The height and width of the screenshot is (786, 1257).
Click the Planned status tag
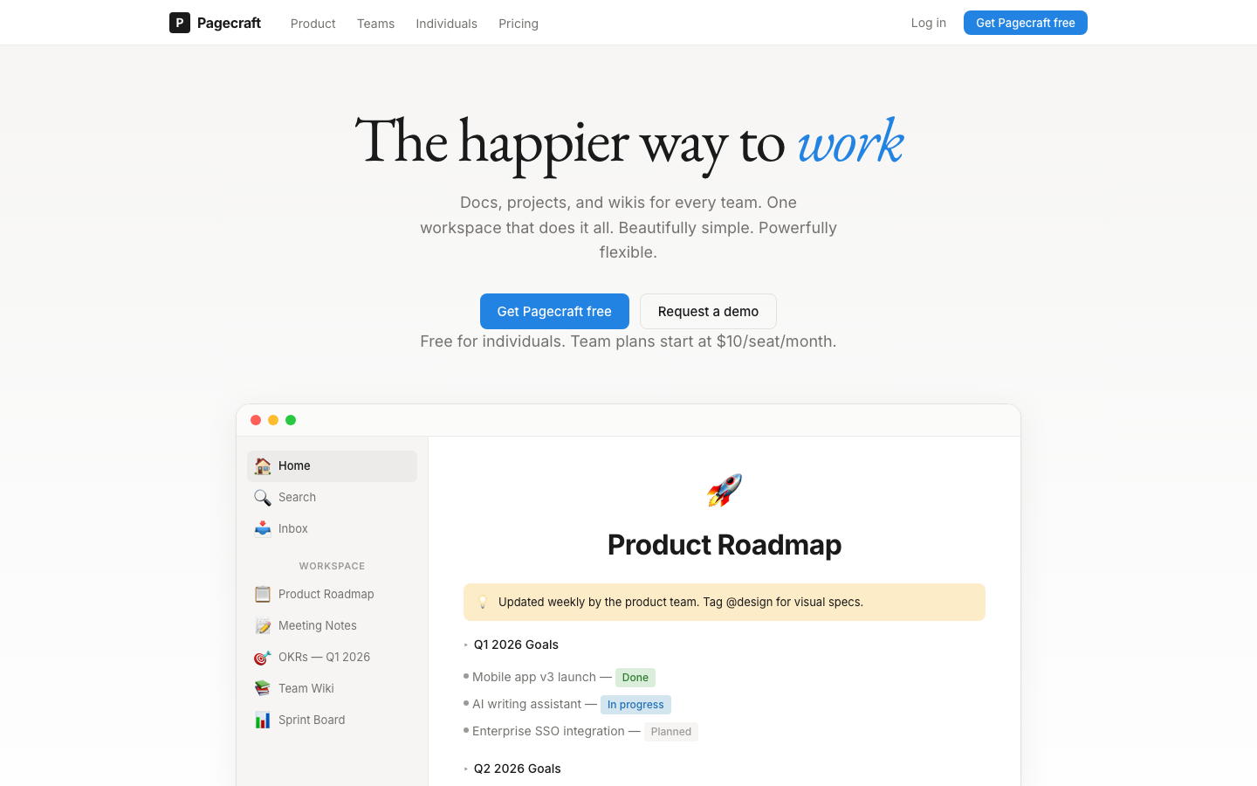(x=671, y=732)
